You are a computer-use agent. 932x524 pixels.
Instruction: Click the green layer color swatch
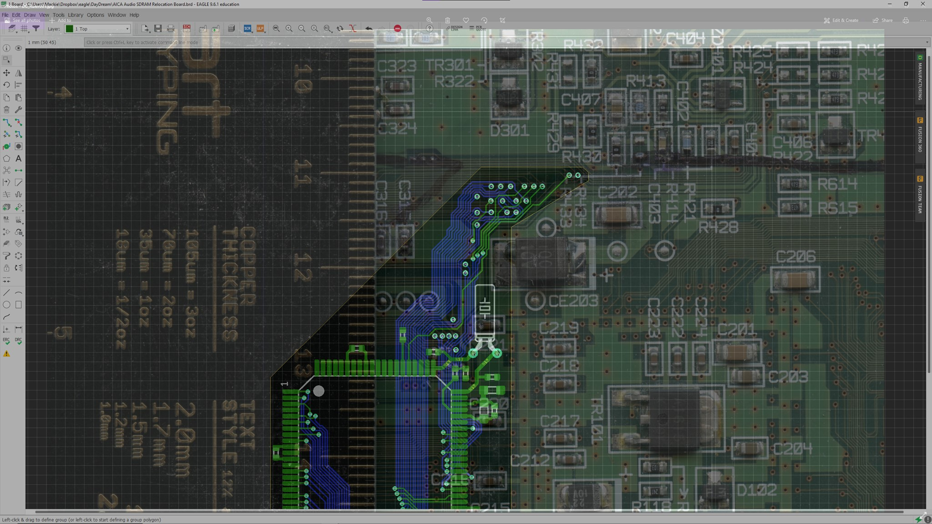point(69,29)
